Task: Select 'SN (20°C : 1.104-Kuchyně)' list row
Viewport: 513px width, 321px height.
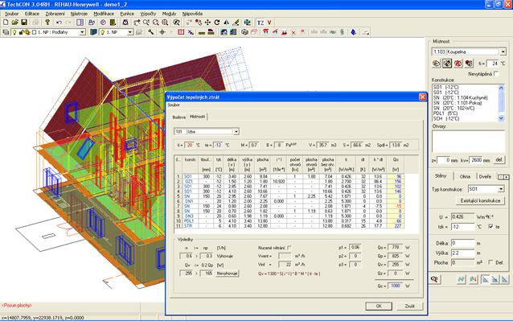Action: 465,97
